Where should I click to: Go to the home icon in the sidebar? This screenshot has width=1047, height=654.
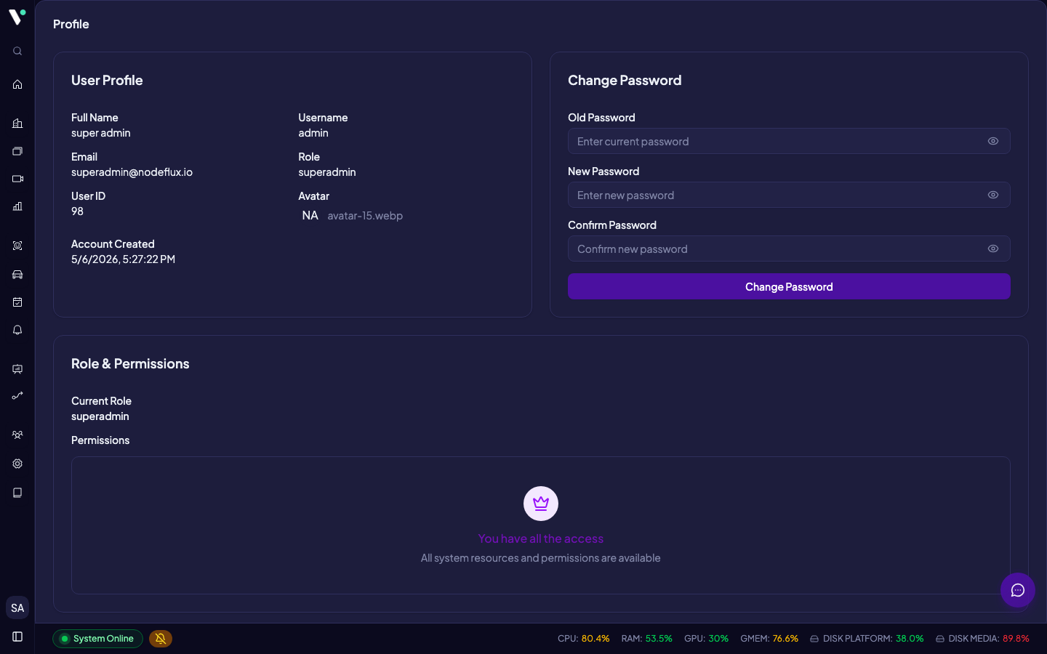tap(17, 84)
